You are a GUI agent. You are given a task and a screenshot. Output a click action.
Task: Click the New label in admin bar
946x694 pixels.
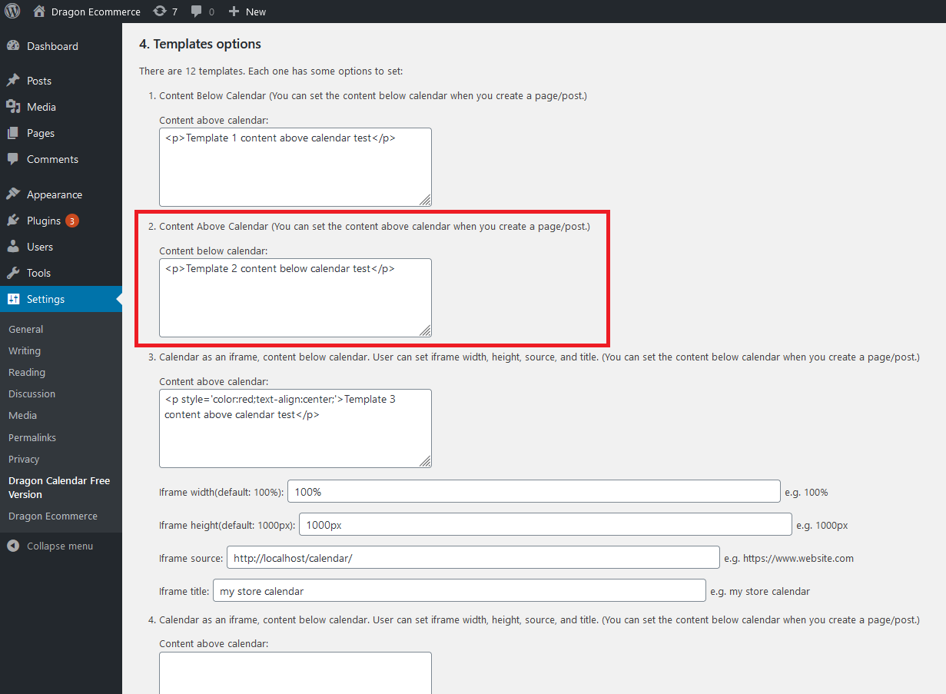[x=256, y=12]
